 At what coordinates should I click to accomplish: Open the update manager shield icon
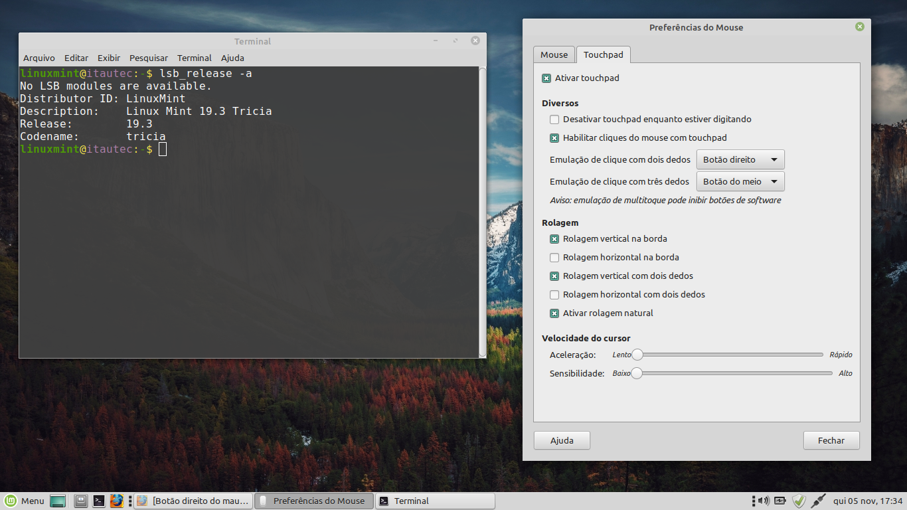pyautogui.click(x=799, y=501)
